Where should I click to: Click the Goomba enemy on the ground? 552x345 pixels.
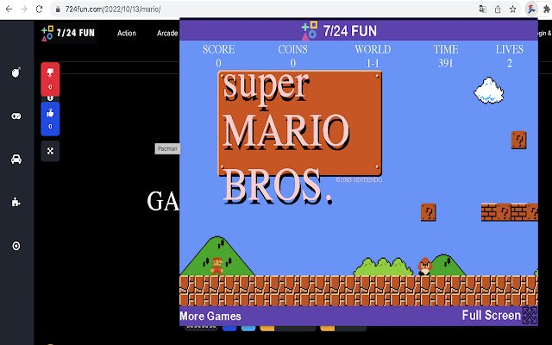point(425,267)
